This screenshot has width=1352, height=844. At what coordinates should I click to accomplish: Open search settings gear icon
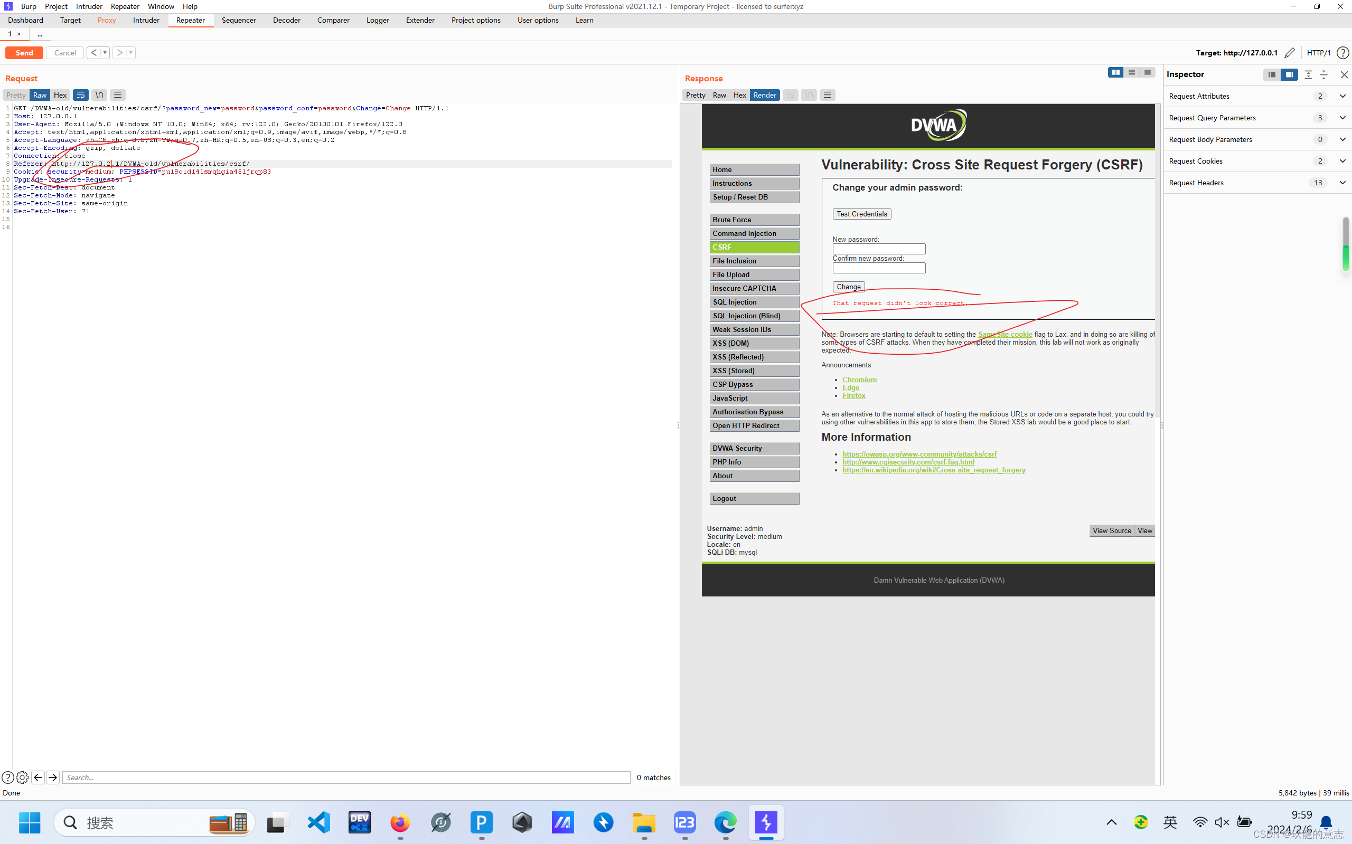(22, 777)
